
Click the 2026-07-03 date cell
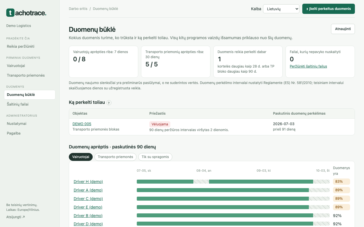[284, 124]
